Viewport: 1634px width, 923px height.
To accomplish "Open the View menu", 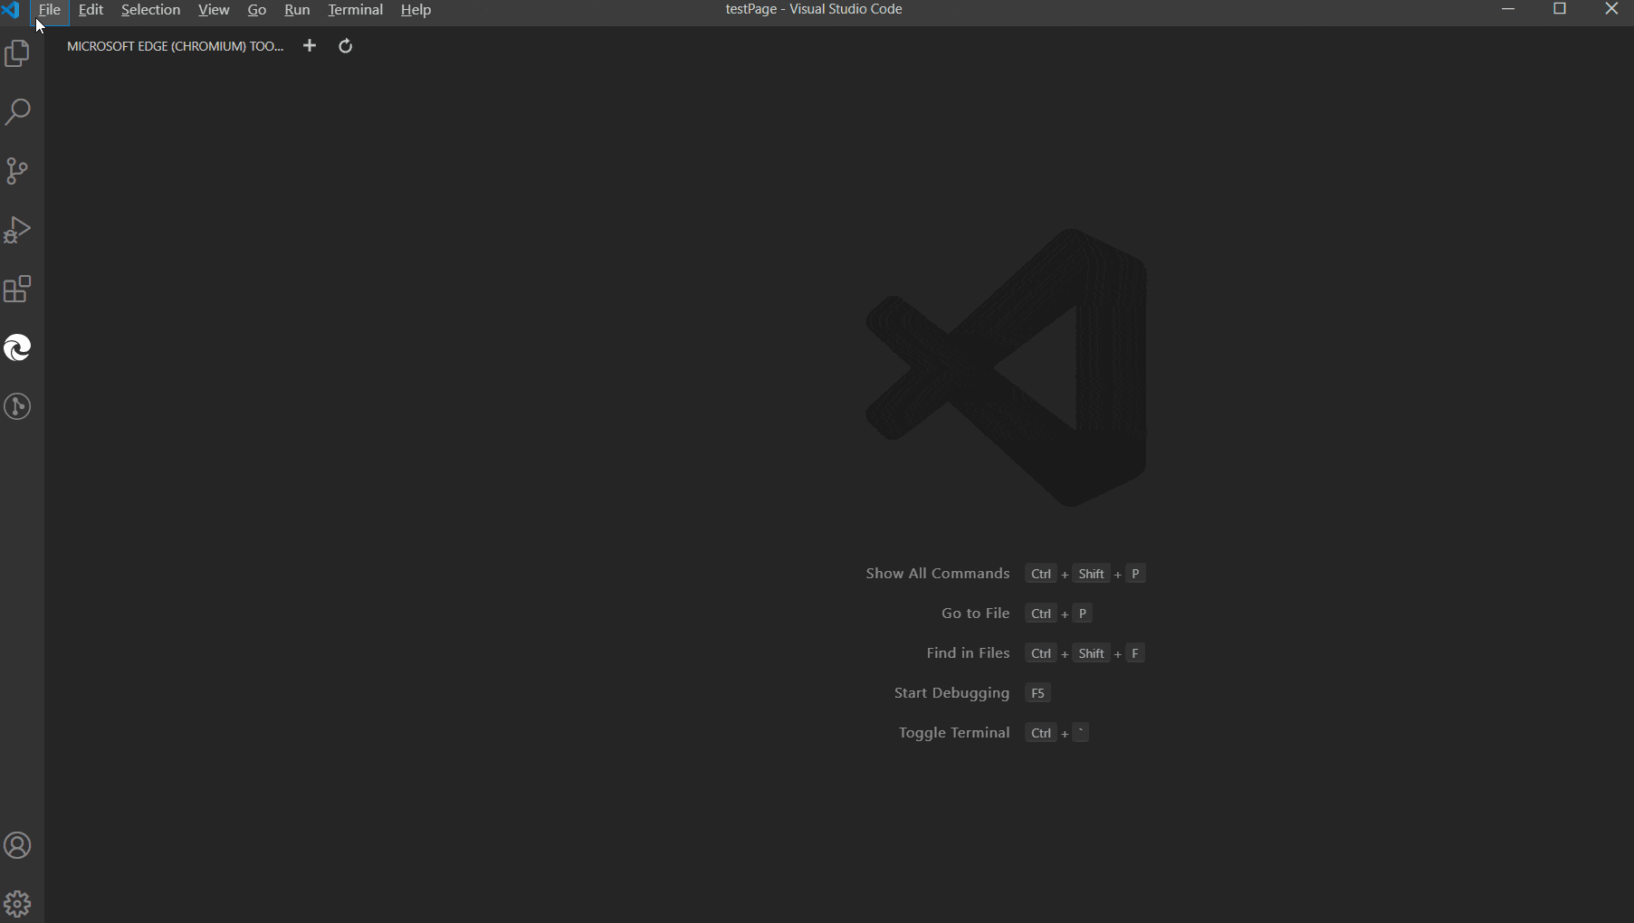I will pos(214,9).
